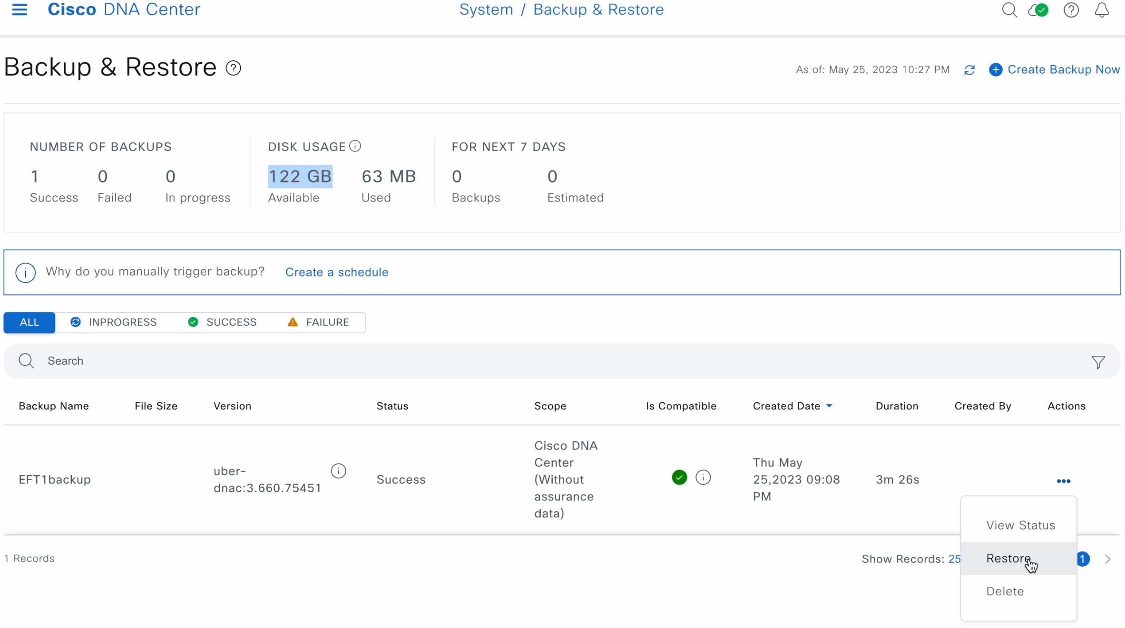Click the 63 MB Used value
This screenshot has height=628, width=1125.
[389, 177]
